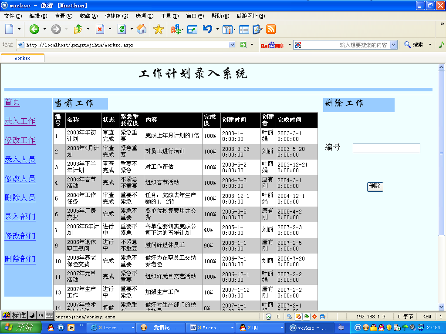Go back with the green arrow

[x=34, y=29]
